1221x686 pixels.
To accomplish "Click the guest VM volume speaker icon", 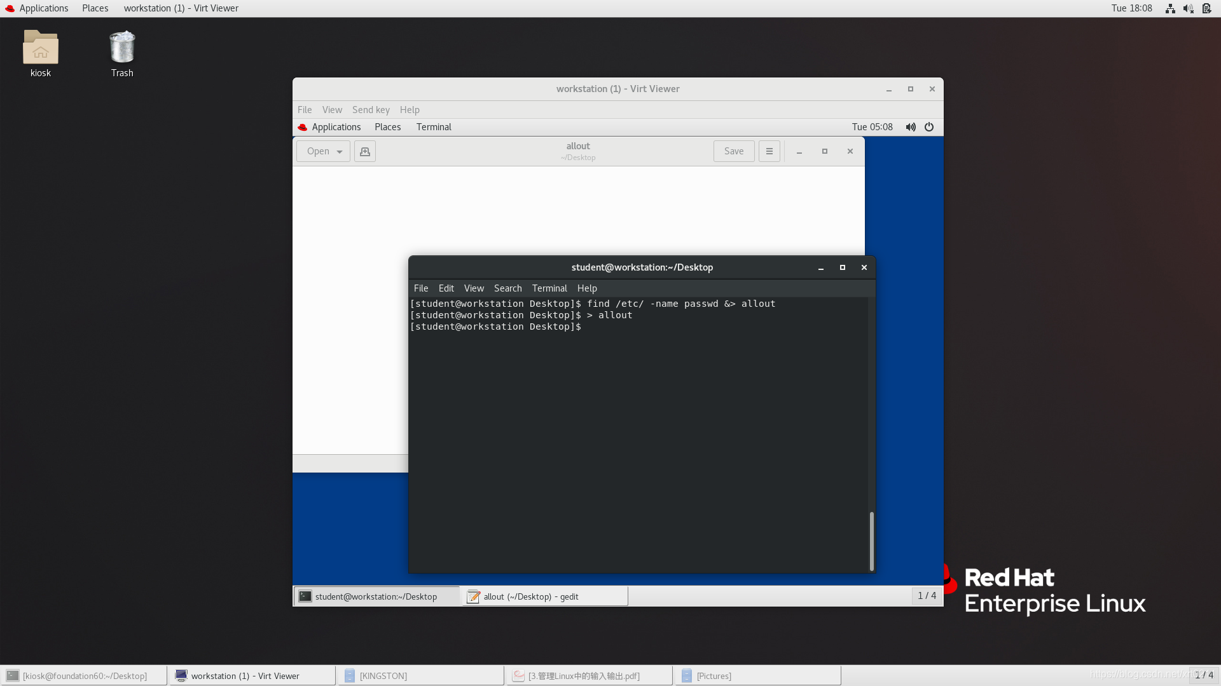I will point(911,127).
